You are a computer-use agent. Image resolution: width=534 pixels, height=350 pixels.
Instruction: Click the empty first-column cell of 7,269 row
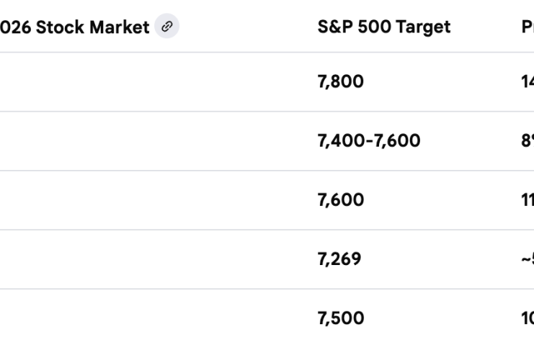tap(144, 259)
